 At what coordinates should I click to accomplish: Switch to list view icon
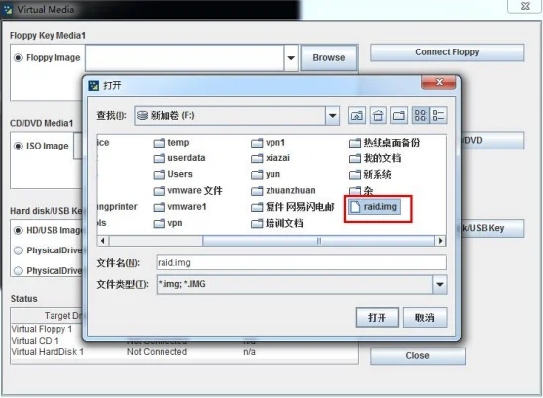click(x=421, y=115)
